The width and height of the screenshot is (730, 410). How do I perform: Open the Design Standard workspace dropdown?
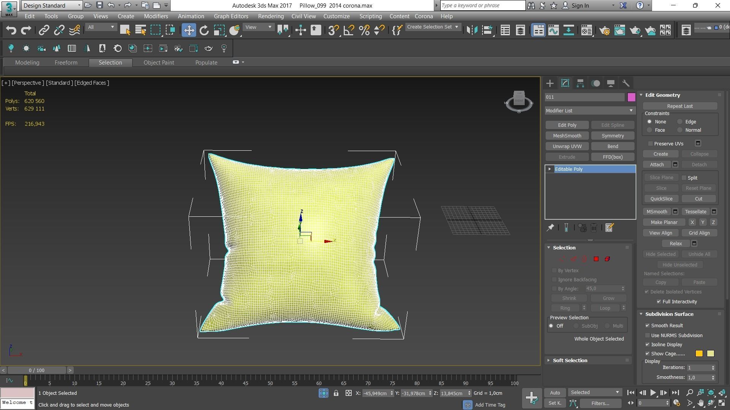point(52,5)
